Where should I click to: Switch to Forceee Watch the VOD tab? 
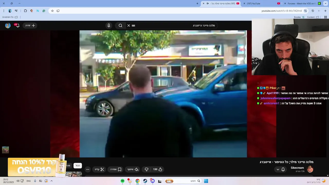302,4
